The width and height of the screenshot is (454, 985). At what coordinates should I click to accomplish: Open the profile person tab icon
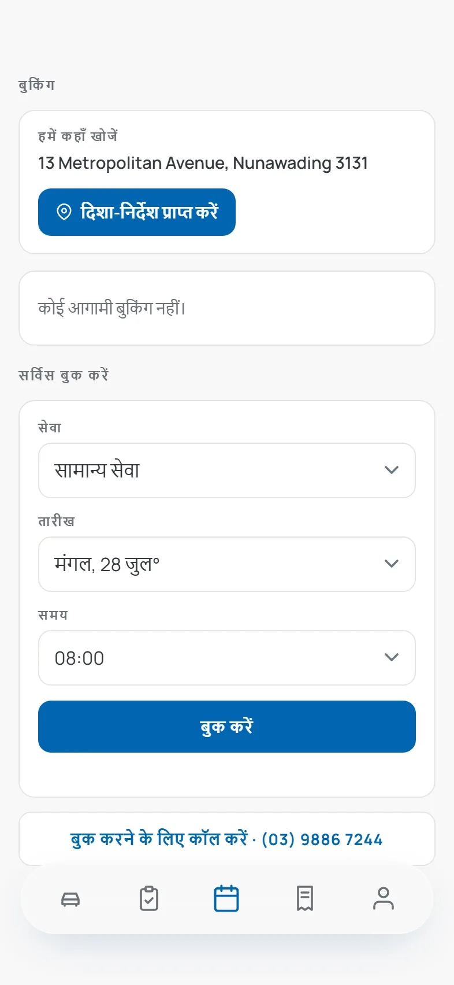point(384,899)
